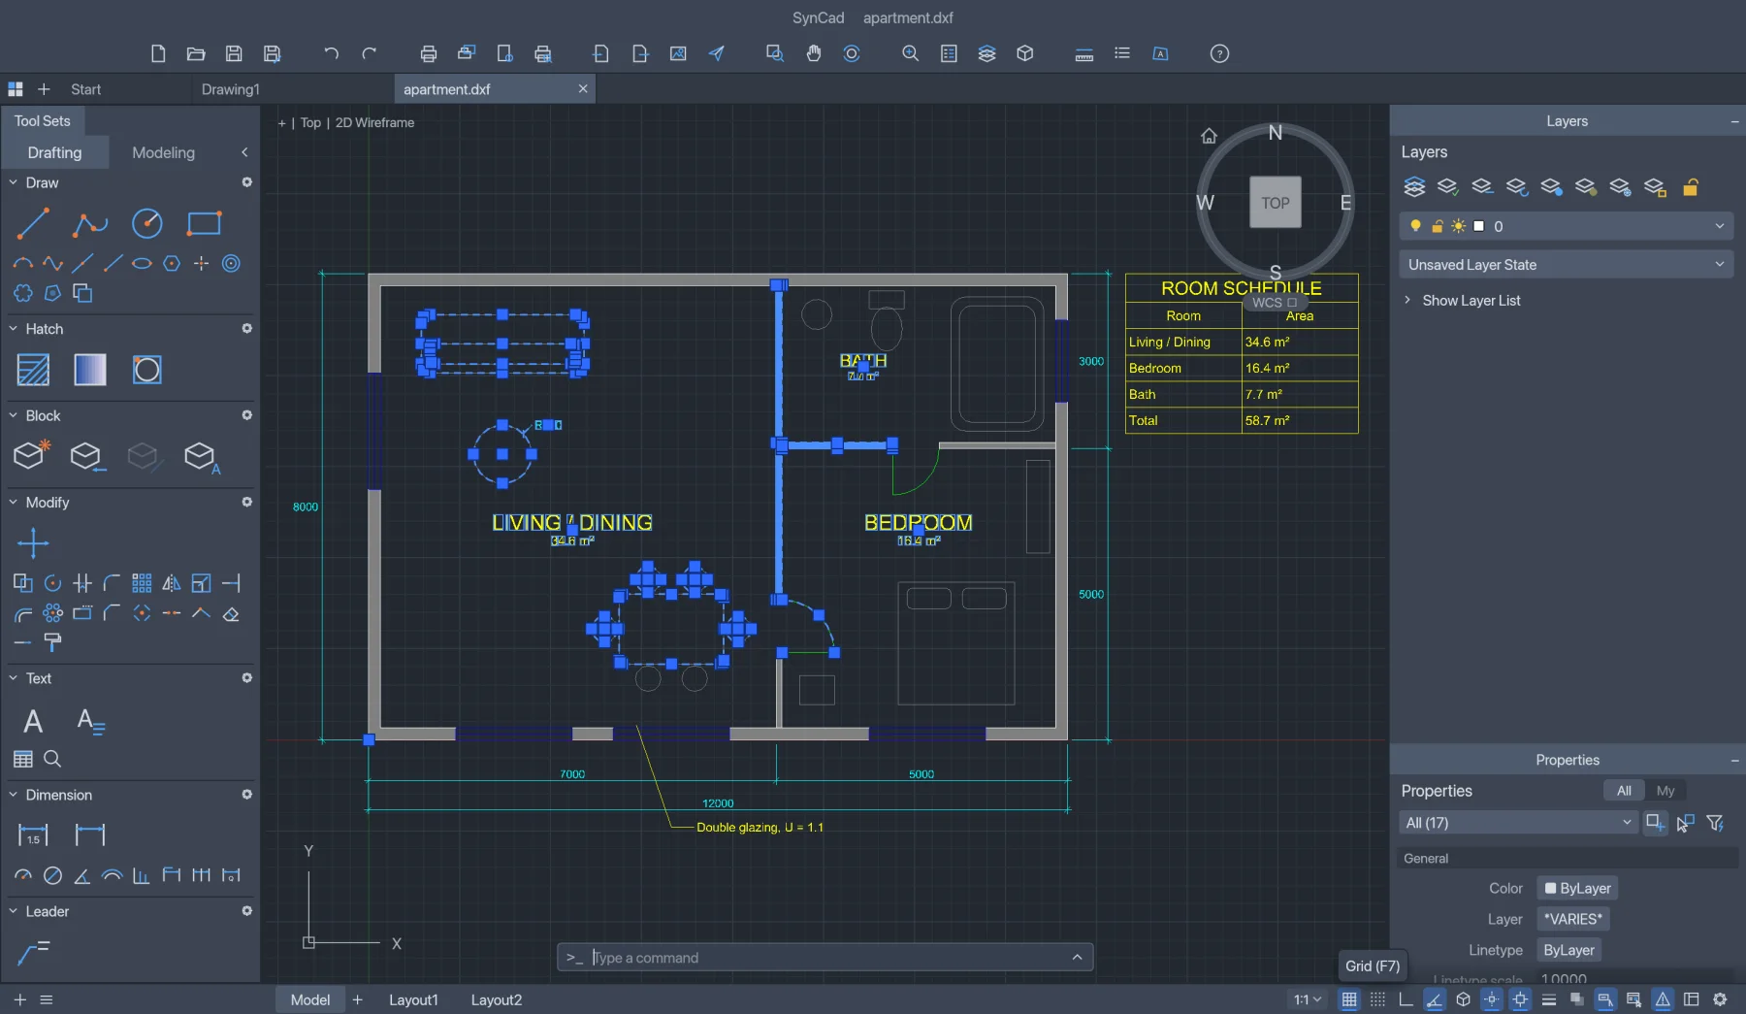Click the Create Block icon

click(x=31, y=454)
